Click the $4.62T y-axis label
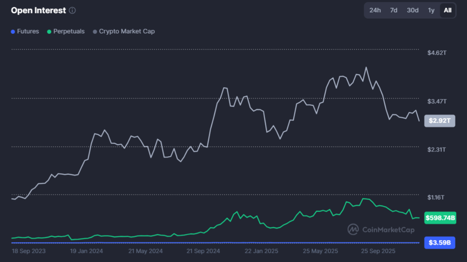This screenshot has width=467, height=262. pos(437,53)
